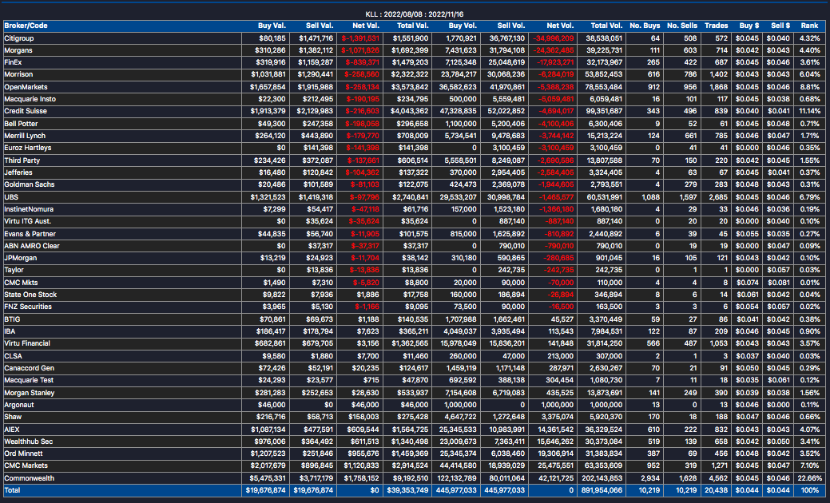Click Commonwealth's rank 22.66%

(x=808, y=478)
